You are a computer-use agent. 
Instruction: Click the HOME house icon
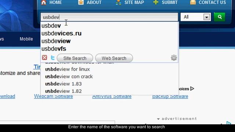[x=44, y=2]
